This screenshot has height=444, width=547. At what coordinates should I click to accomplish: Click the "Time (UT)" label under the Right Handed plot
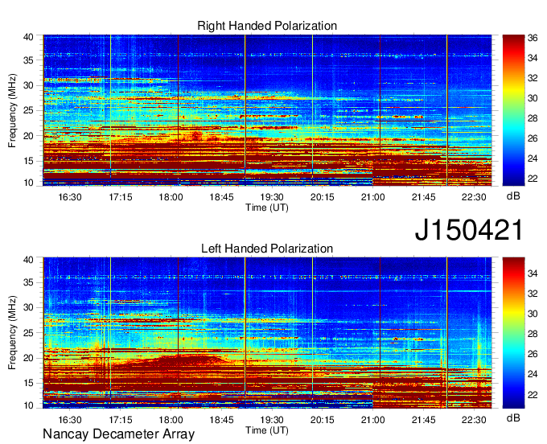pyautogui.click(x=267, y=208)
